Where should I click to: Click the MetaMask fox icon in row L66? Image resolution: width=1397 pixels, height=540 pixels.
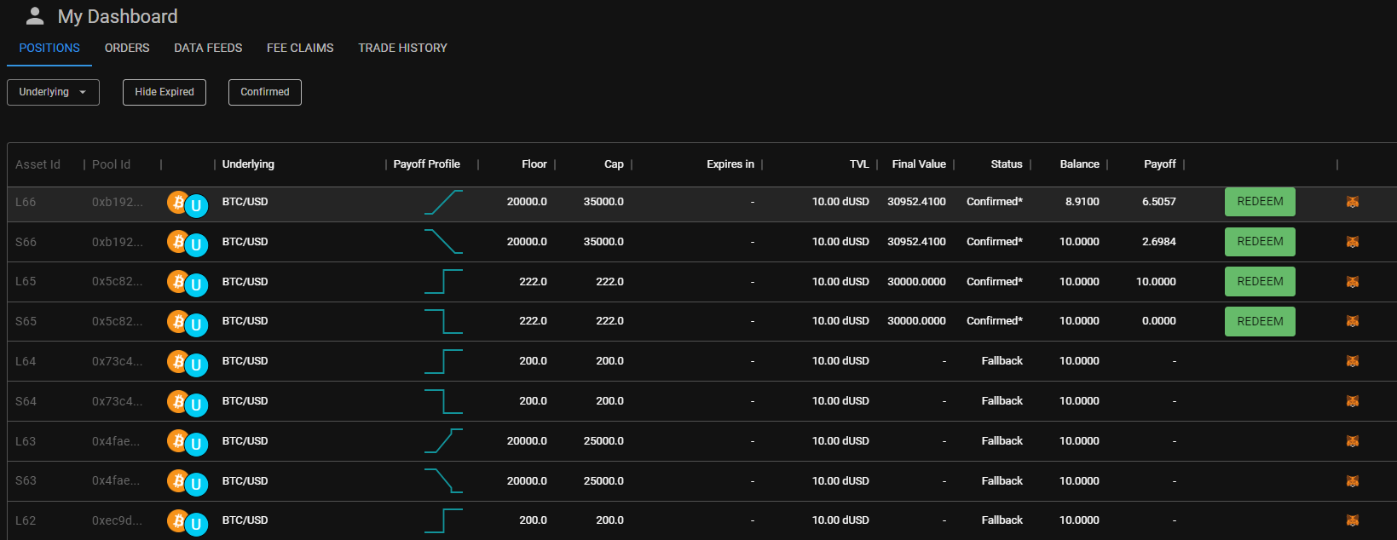(x=1352, y=202)
